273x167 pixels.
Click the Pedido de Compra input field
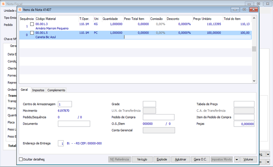[x=159, y=117]
